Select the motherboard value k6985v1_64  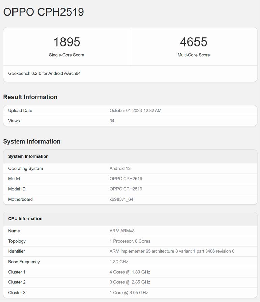coord(122,199)
